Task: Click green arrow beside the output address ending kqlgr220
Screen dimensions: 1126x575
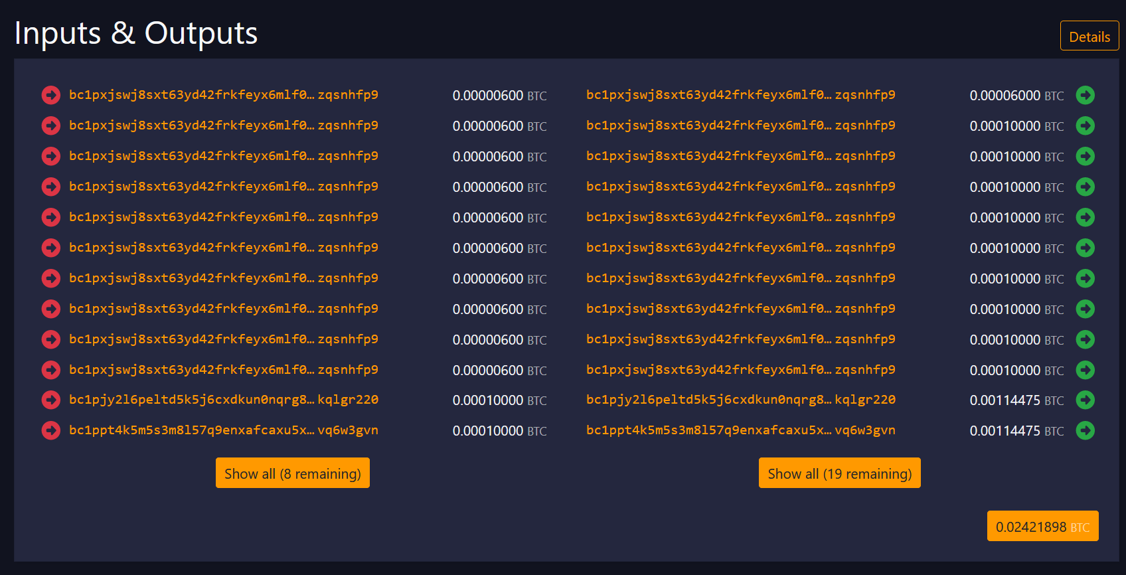Action: click(x=1085, y=400)
